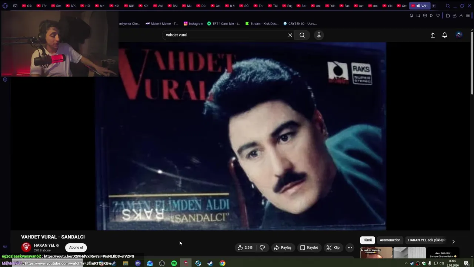Add page to bookmarks with heart icon
This screenshot has width=474, height=267.
pyautogui.click(x=438, y=16)
